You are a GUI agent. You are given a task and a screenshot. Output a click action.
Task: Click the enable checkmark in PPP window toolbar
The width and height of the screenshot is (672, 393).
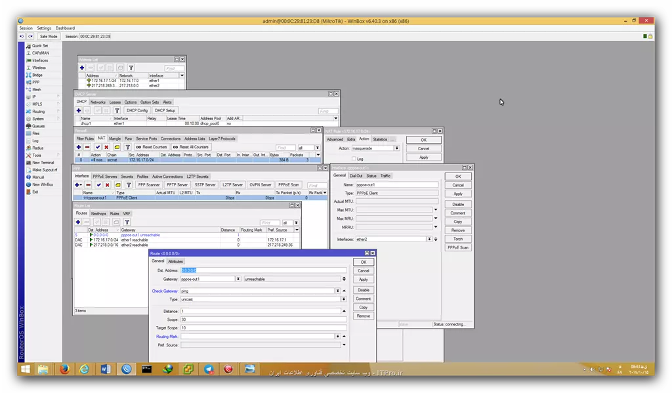[98, 185]
